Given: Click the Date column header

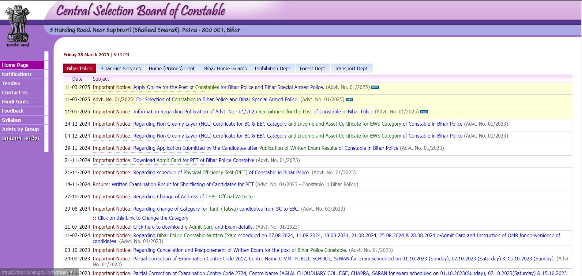Looking at the screenshot, I should click(77, 79).
